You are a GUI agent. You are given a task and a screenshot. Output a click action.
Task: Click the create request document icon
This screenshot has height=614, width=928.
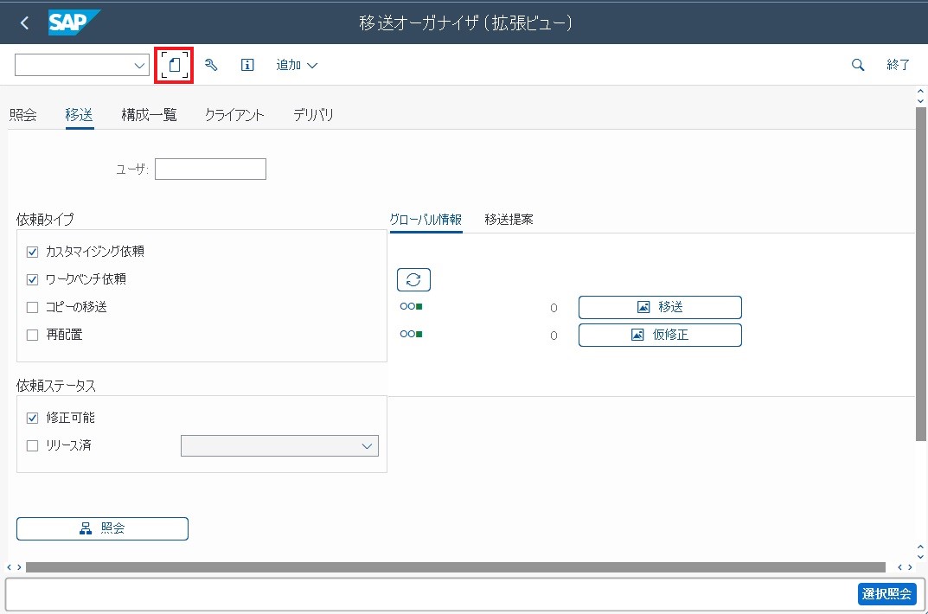[174, 65]
